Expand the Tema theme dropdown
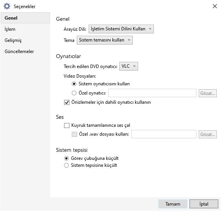The image size is (221, 211). pyautogui.click(x=105, y=40)
